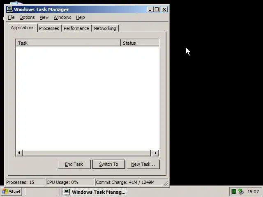Image resolution: width=263 pixels, height=197 pixels.
Task: Switch to the Processes tab
Action: 49,28
